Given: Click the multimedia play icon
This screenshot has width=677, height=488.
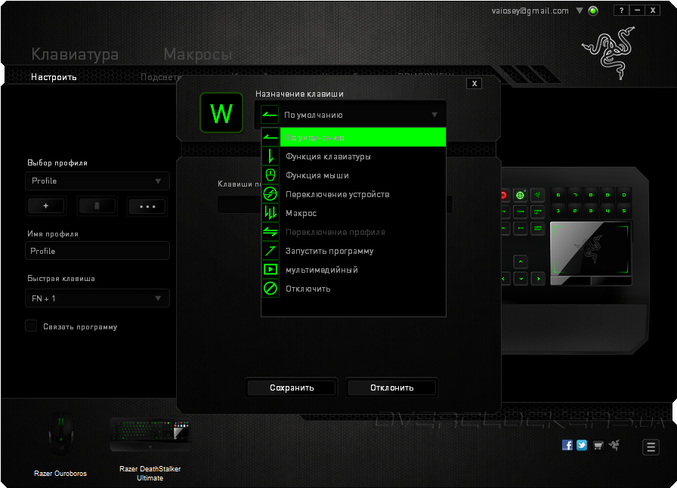Looking at the screenshot, I should click(x=270, y=270).
